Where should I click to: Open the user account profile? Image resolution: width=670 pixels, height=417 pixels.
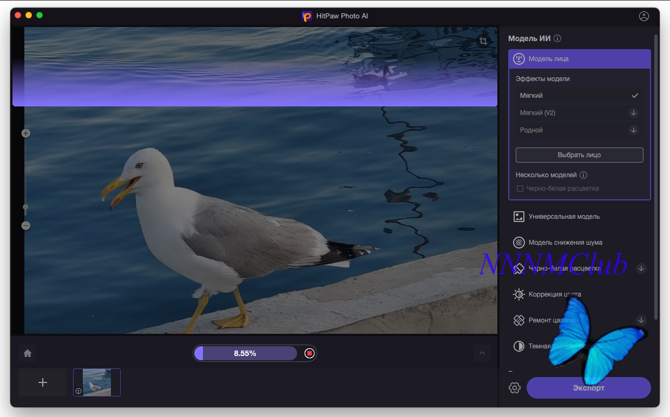(643, 16)
